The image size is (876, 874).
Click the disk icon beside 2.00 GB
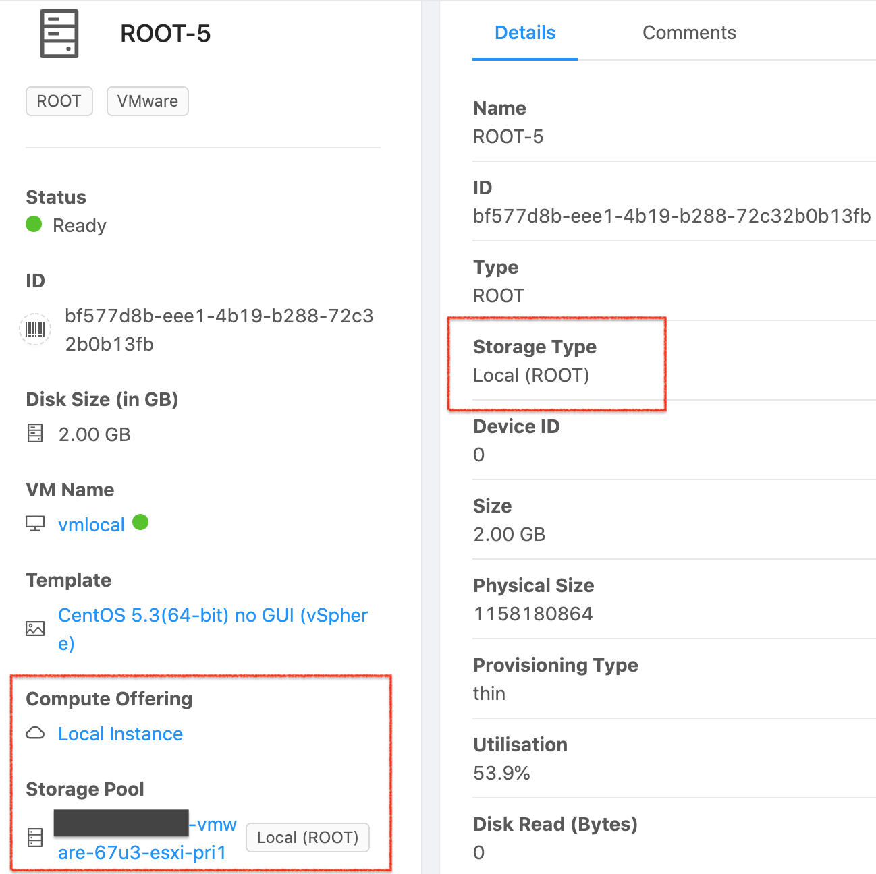pos(34,434)
